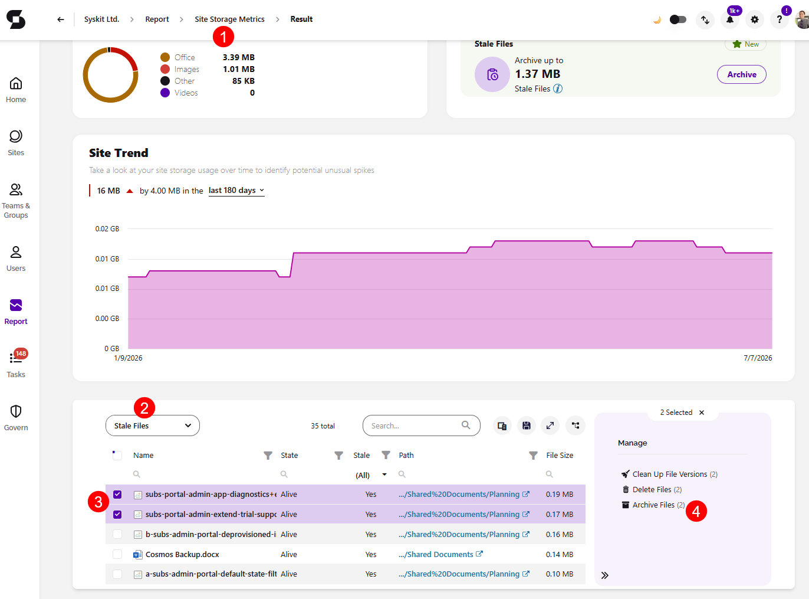Open Govern in sidebar
Image resolution: width=809 pixels, height=599 pixels.
(16, 418)
